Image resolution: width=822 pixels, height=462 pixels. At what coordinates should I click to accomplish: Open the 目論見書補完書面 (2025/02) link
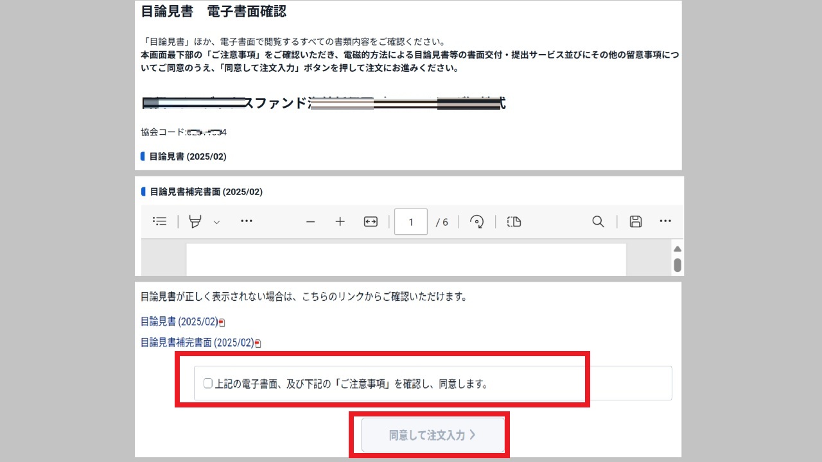pos(197,343)
